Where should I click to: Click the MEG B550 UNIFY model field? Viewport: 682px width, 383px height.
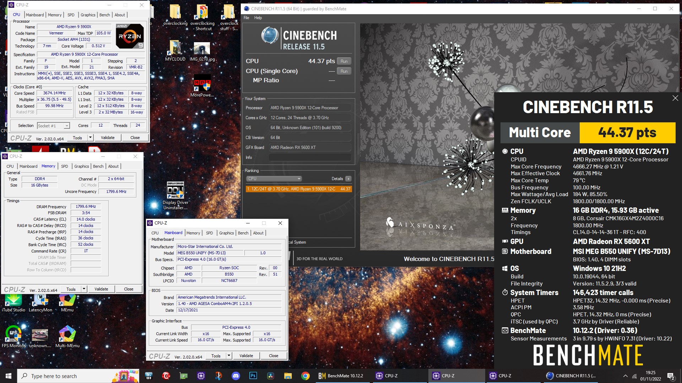tap(210, 253)
